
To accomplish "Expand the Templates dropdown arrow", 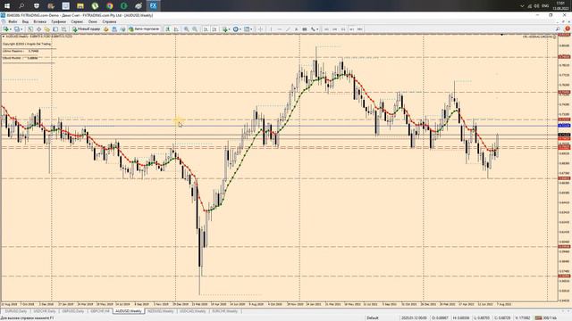I will pos(251,29).
